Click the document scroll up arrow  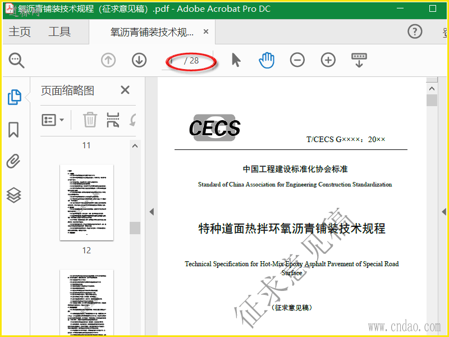click(x=432, y=89)
